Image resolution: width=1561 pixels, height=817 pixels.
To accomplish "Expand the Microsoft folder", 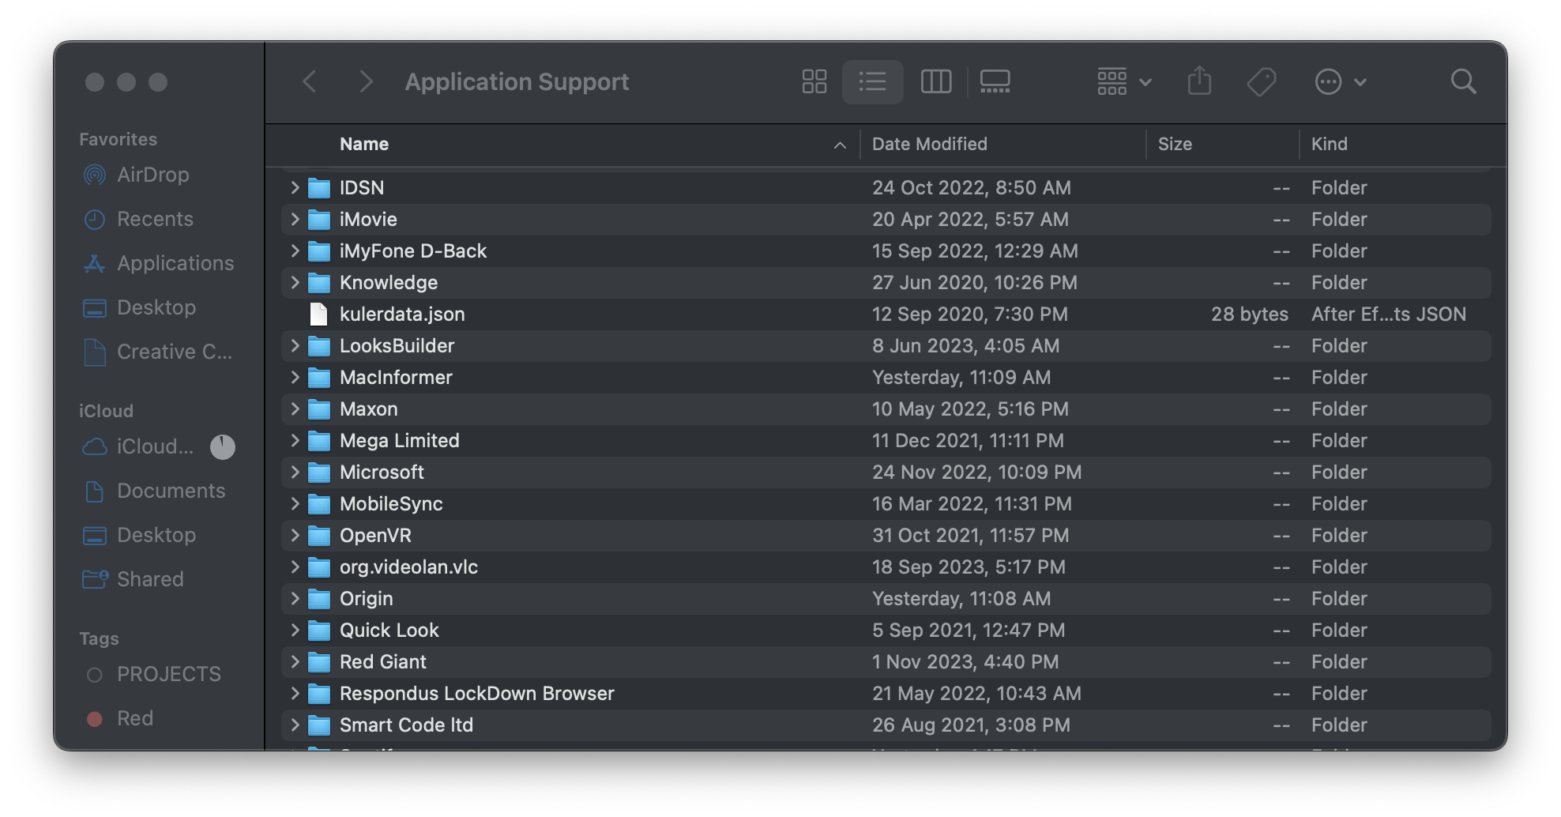I will click(295, 473).
